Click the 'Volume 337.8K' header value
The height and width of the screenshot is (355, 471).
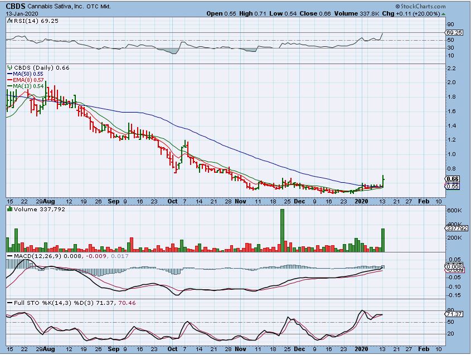point(357,13)
